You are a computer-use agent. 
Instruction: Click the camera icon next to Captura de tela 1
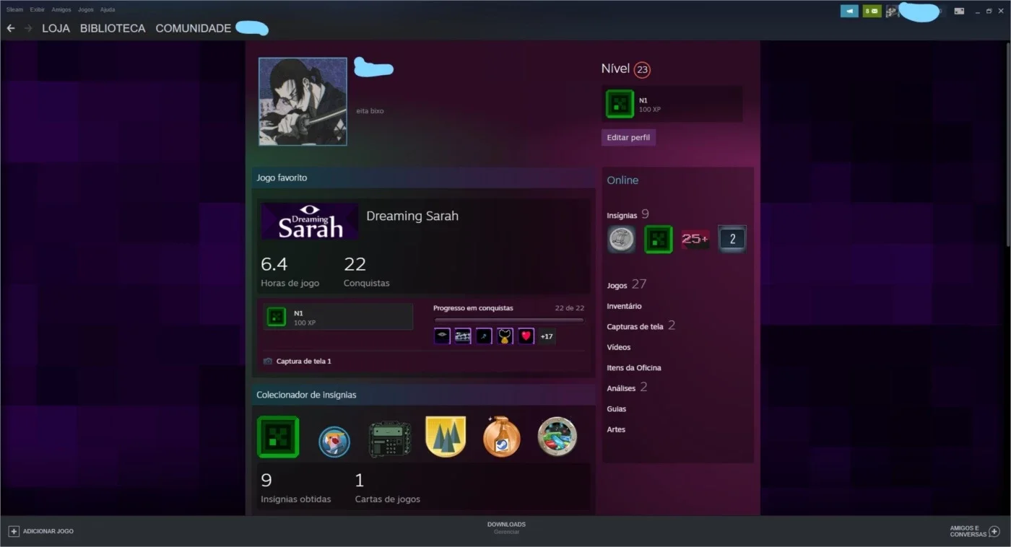[268, 361]
